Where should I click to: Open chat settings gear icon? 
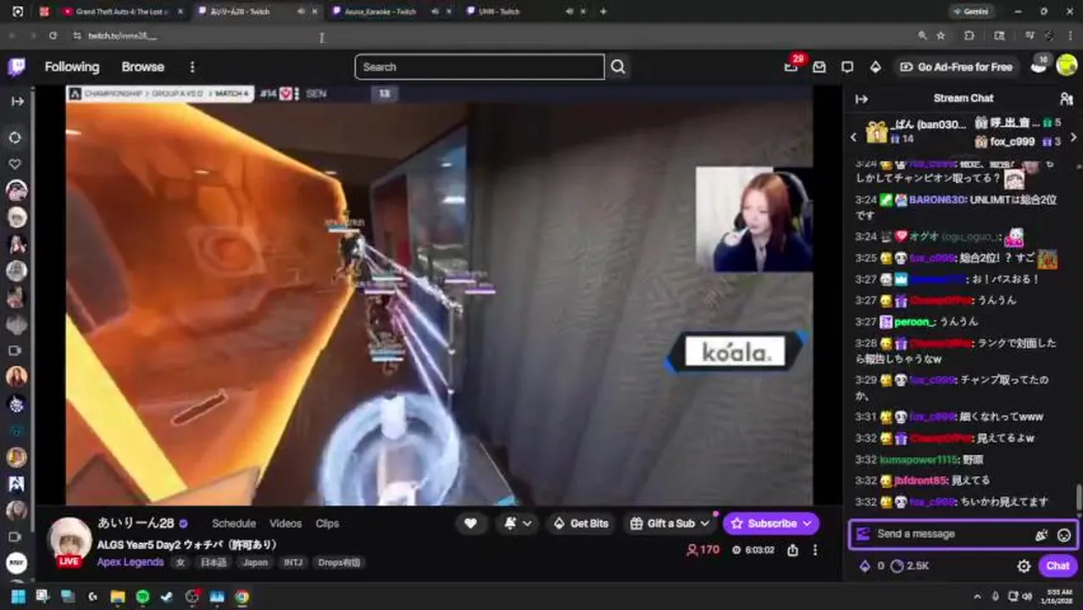[1024, 566]
